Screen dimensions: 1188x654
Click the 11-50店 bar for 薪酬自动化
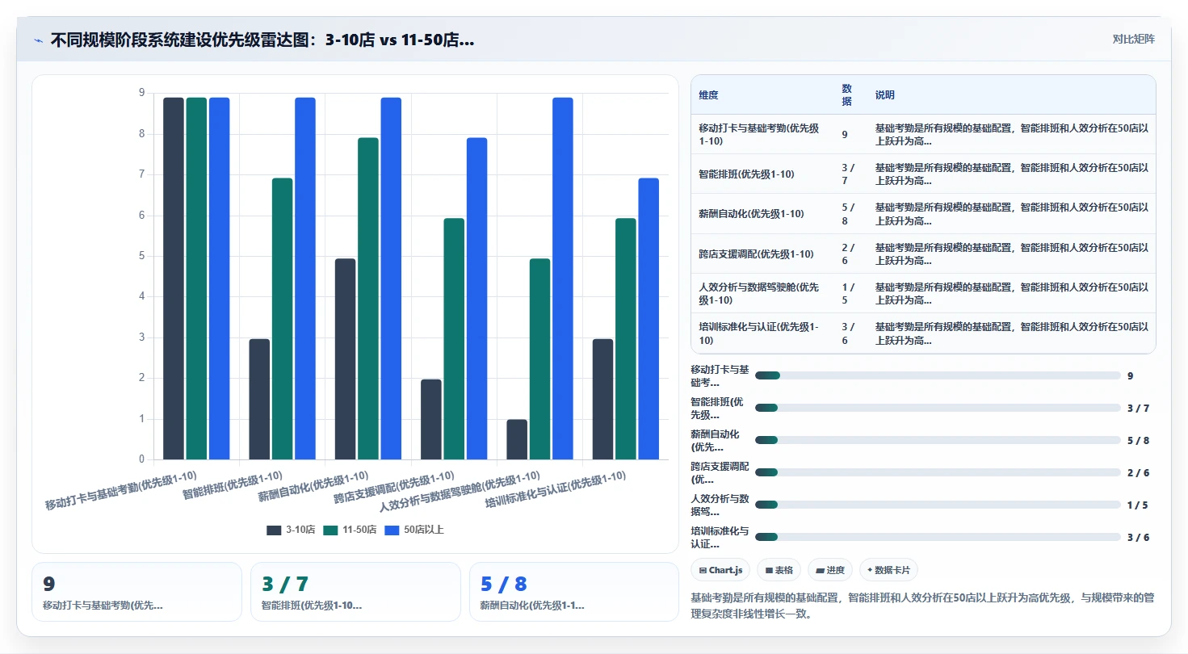point(368,299)
